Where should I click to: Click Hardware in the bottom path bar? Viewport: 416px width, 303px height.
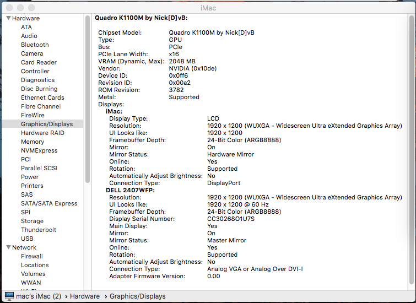tap(85, 296)
